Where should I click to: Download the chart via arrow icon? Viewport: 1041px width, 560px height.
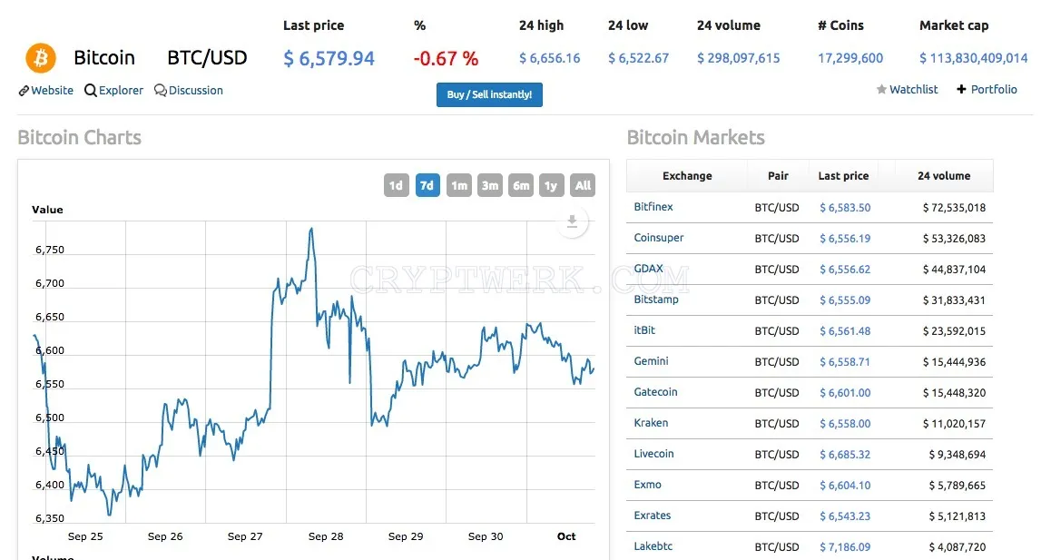[x=572, y=221]
